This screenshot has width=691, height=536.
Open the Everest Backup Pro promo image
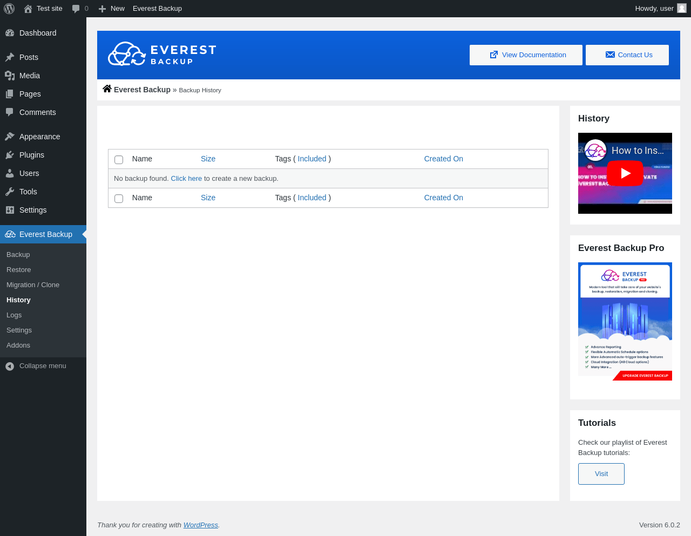tap(625, 322)
